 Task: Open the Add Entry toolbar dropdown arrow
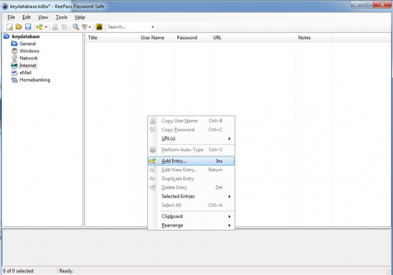point(46,27)
